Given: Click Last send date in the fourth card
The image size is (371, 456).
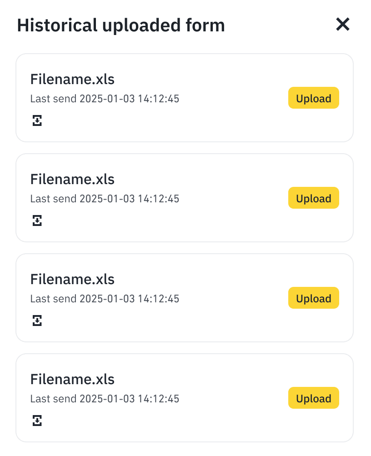Looking at the screenshot, I should 105,399.
